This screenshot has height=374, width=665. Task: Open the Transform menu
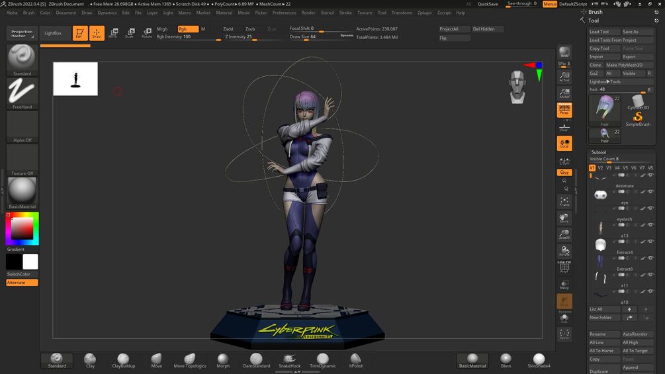coord(402,13)
